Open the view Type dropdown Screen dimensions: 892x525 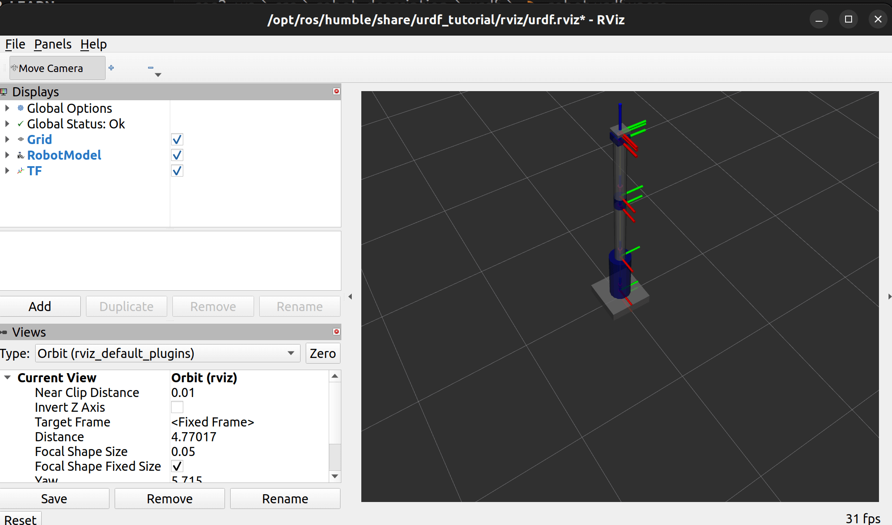168,353
